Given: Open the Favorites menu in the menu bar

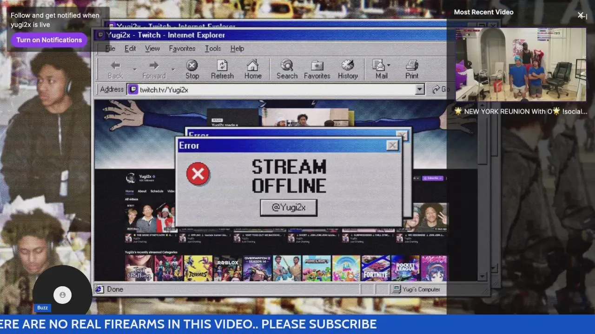Looking at the screenshot, I should point(182,48).
